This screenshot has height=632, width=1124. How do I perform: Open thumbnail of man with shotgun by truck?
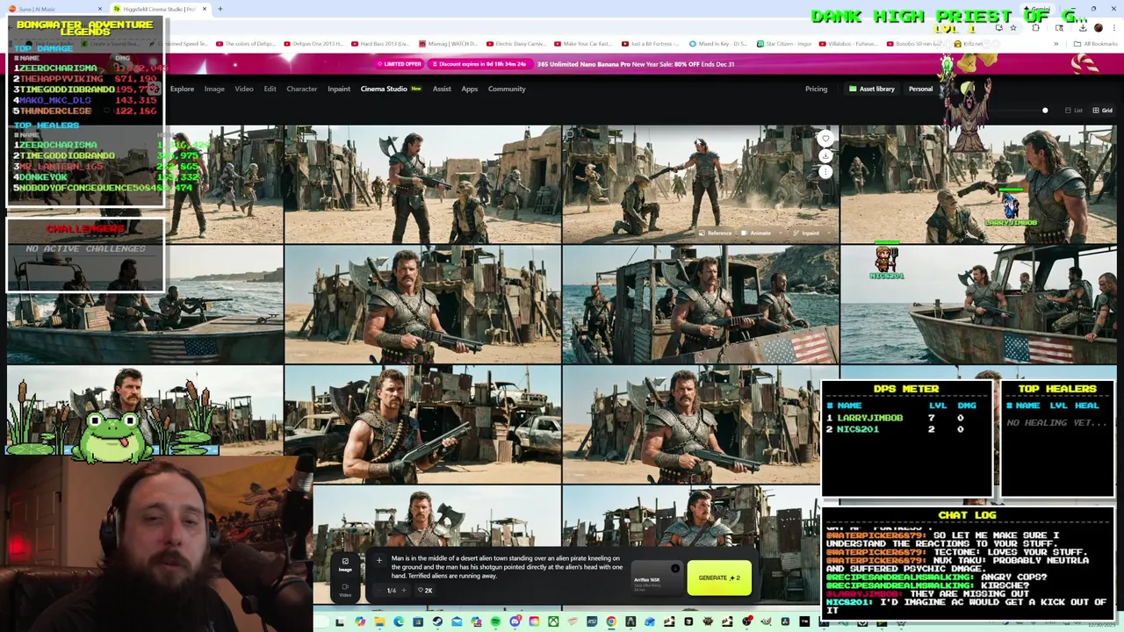tap(422, 425)
